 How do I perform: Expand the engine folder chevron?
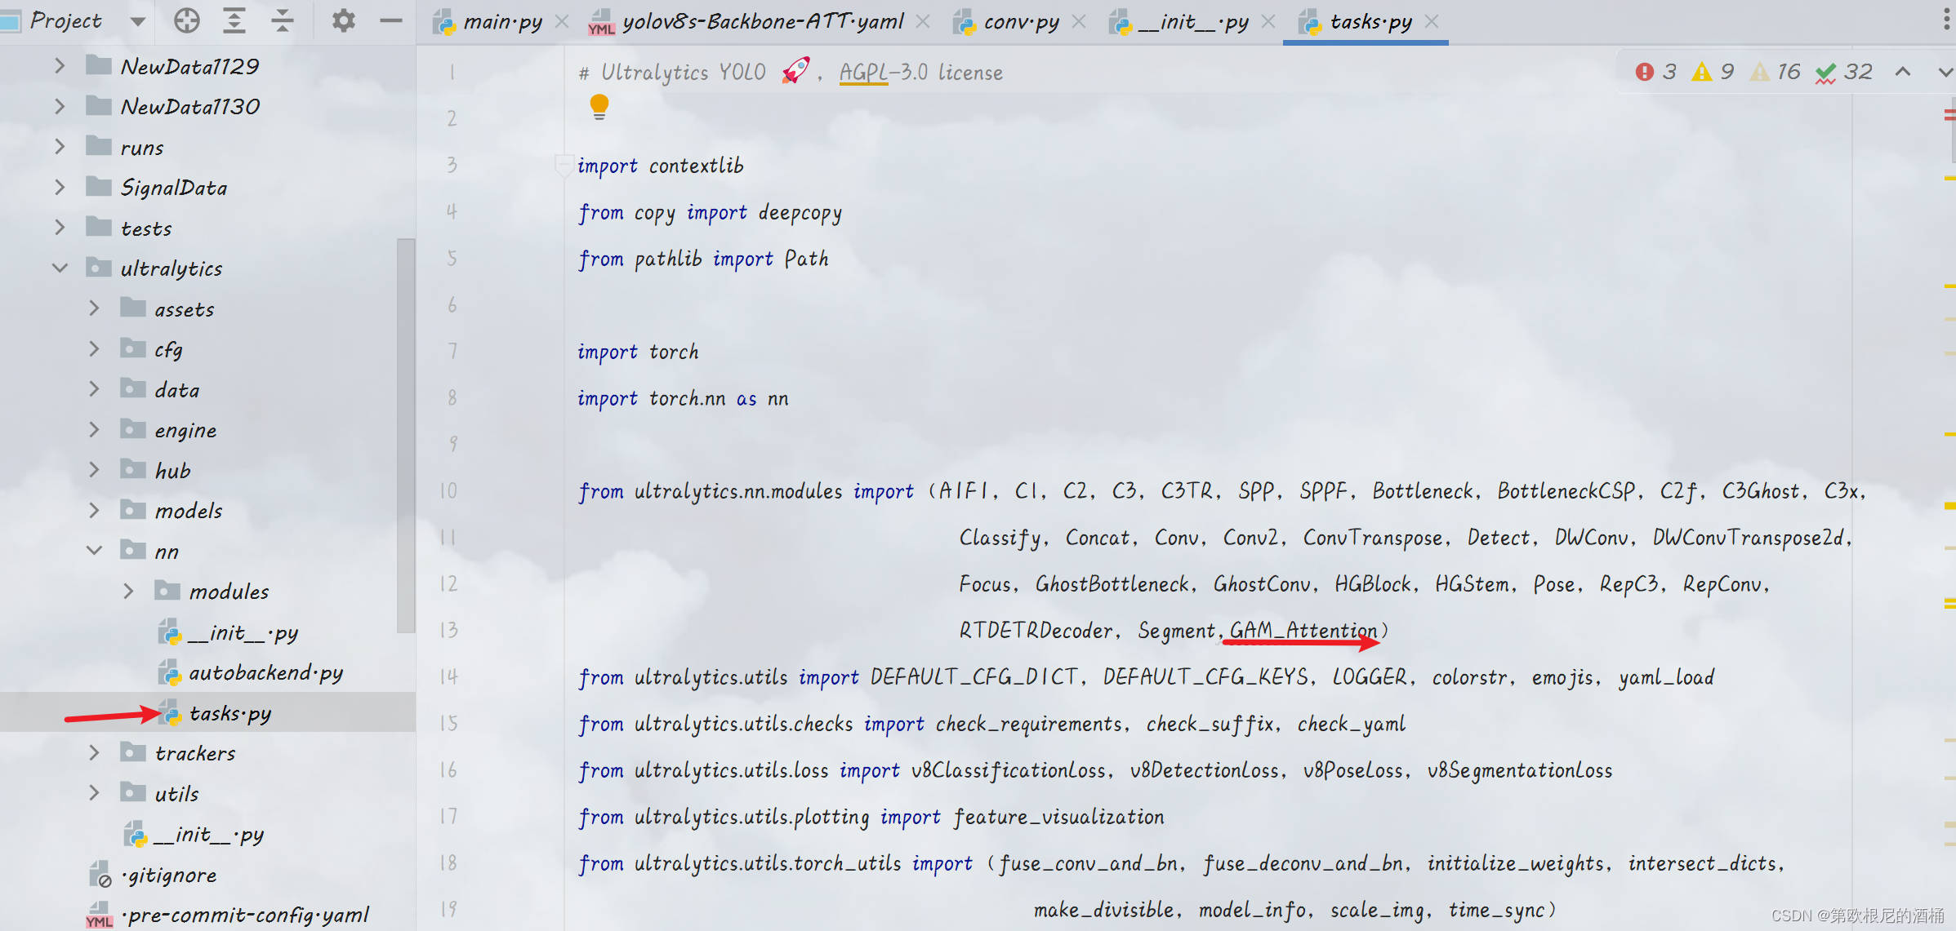pos(94,429)
